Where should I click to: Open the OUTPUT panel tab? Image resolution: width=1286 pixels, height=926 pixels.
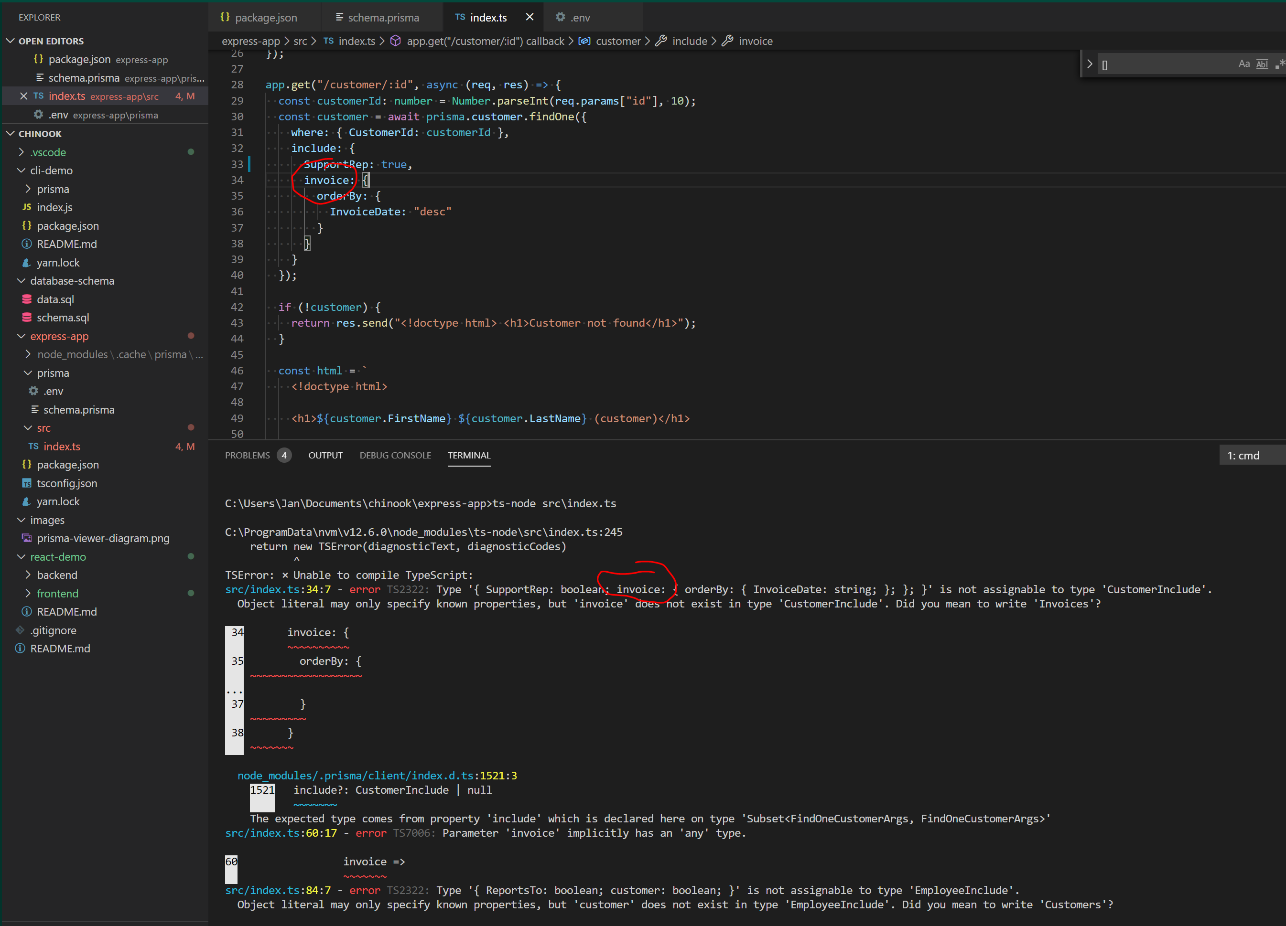[x=325, y=455]
